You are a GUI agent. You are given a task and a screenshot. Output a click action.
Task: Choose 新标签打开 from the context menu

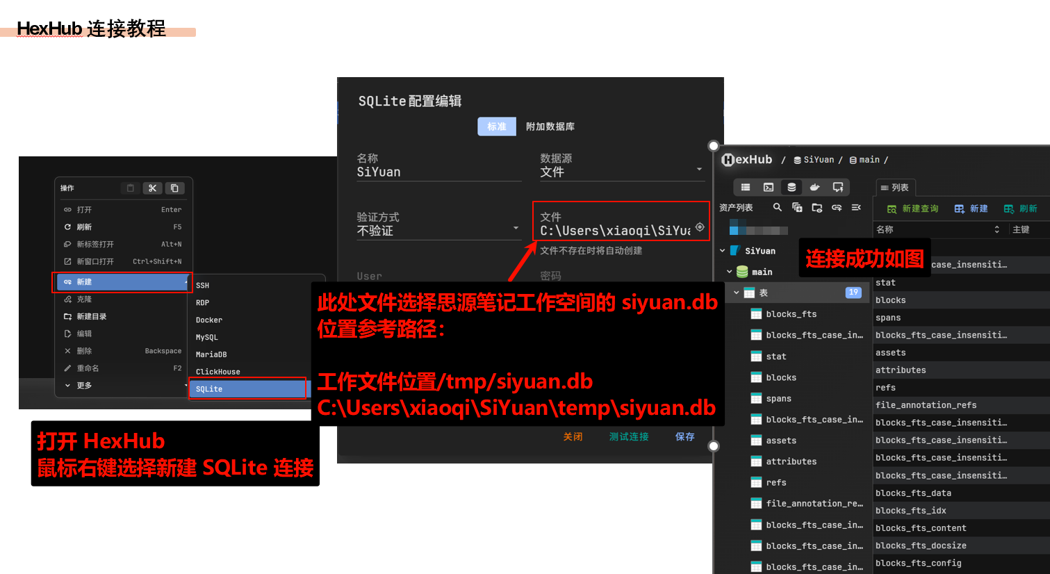[x=123, y=245]
